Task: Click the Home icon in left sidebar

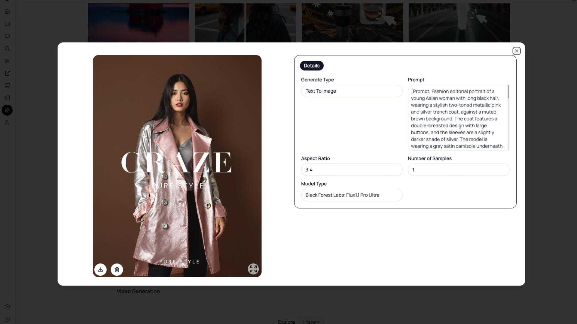Action: coord(7,11)
